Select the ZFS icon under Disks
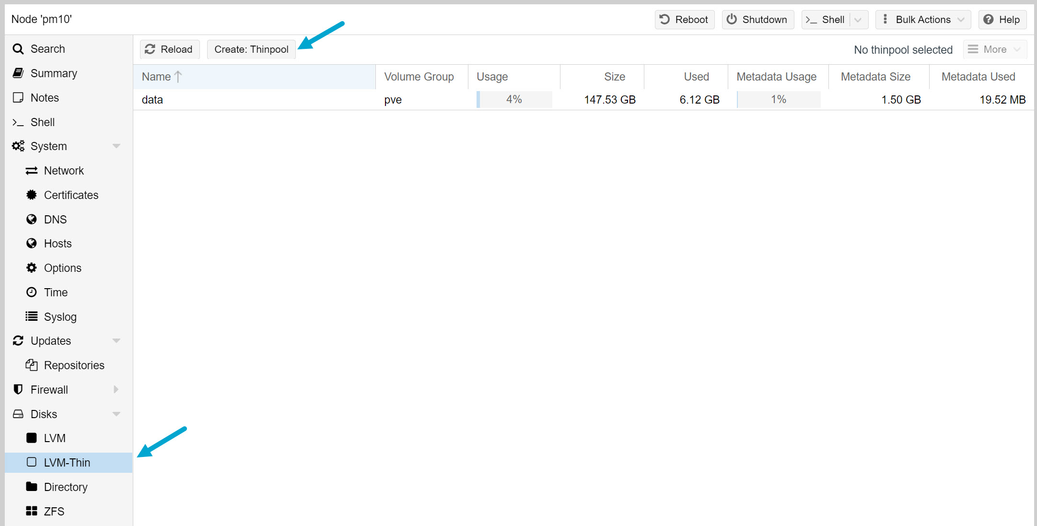This screenshot has width=1037, height=526. (x=31, y=511)
